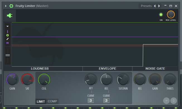Click the green CEIL knob
182x109 pixels.
(x=44, y=79)
